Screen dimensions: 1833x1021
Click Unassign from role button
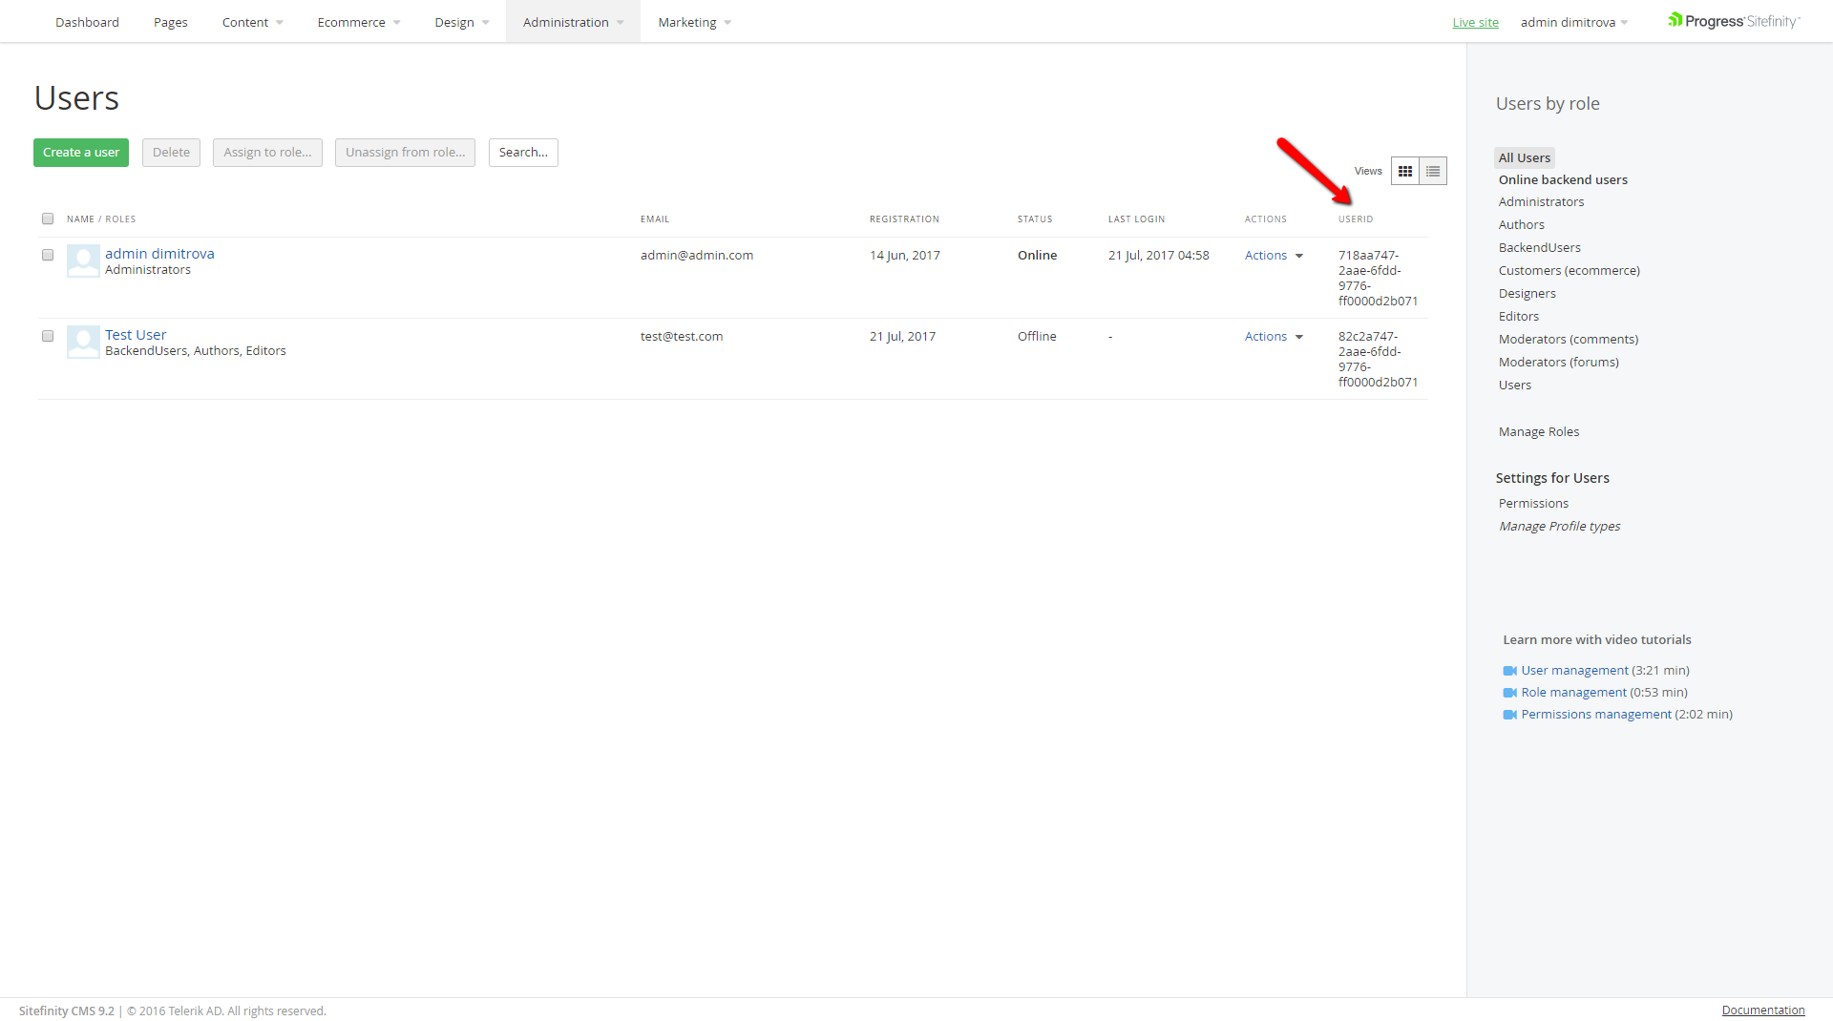[405, 153]
